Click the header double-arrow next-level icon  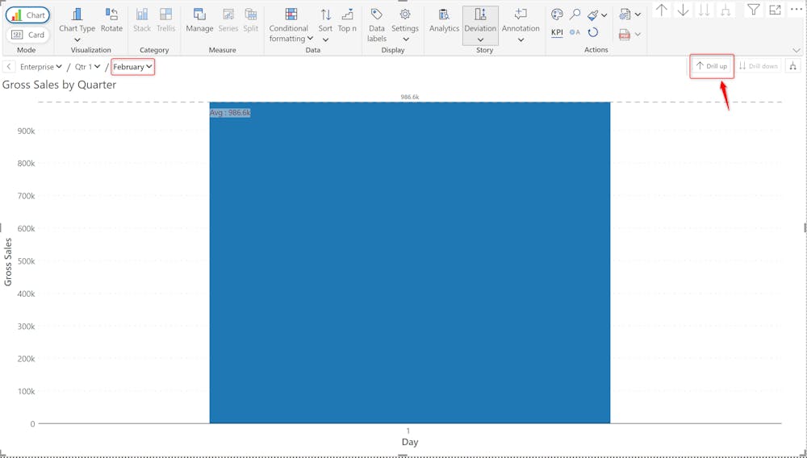[704, 10]
